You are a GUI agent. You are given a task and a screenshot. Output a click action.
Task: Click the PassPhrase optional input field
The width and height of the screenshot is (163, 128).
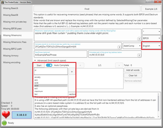61,54
